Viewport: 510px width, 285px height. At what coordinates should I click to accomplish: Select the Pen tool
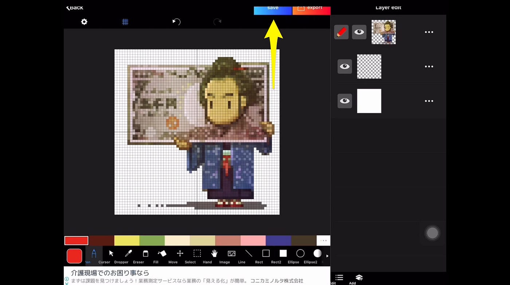94,255
